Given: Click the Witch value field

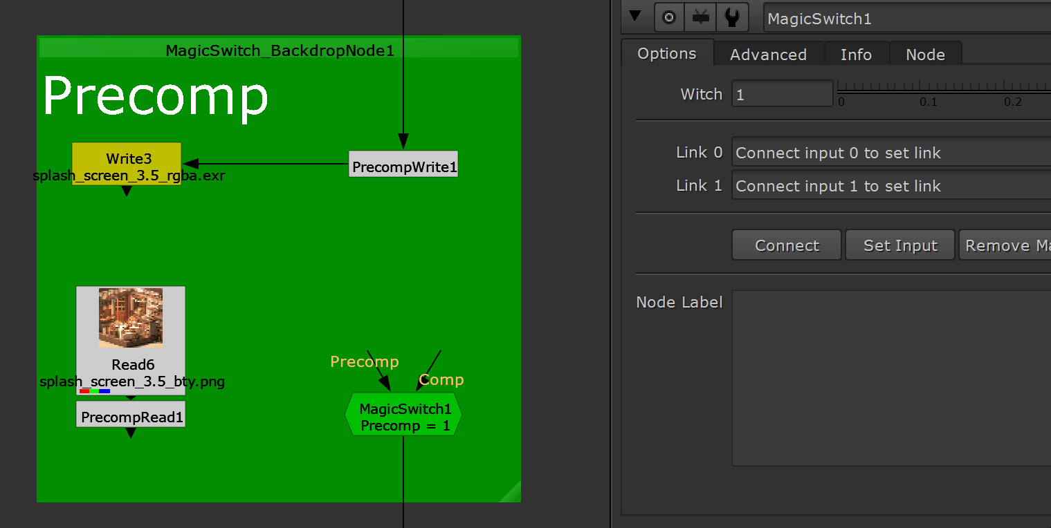Looking at the screenshot, I should [x=783, y=94].
